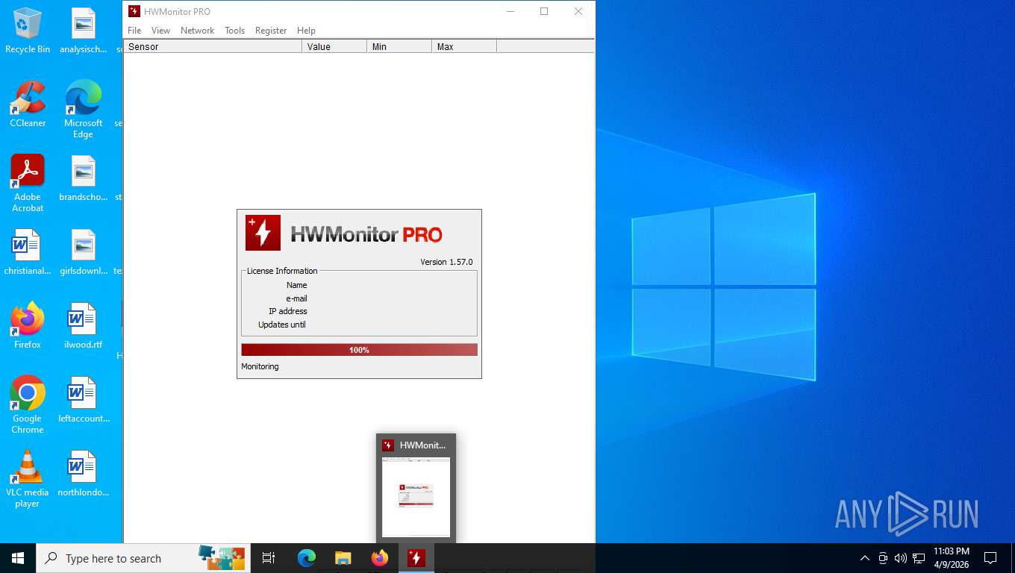Viewport: 1015px width, 573px height.
Task: Open the Network menu
Action: [197, 31]
